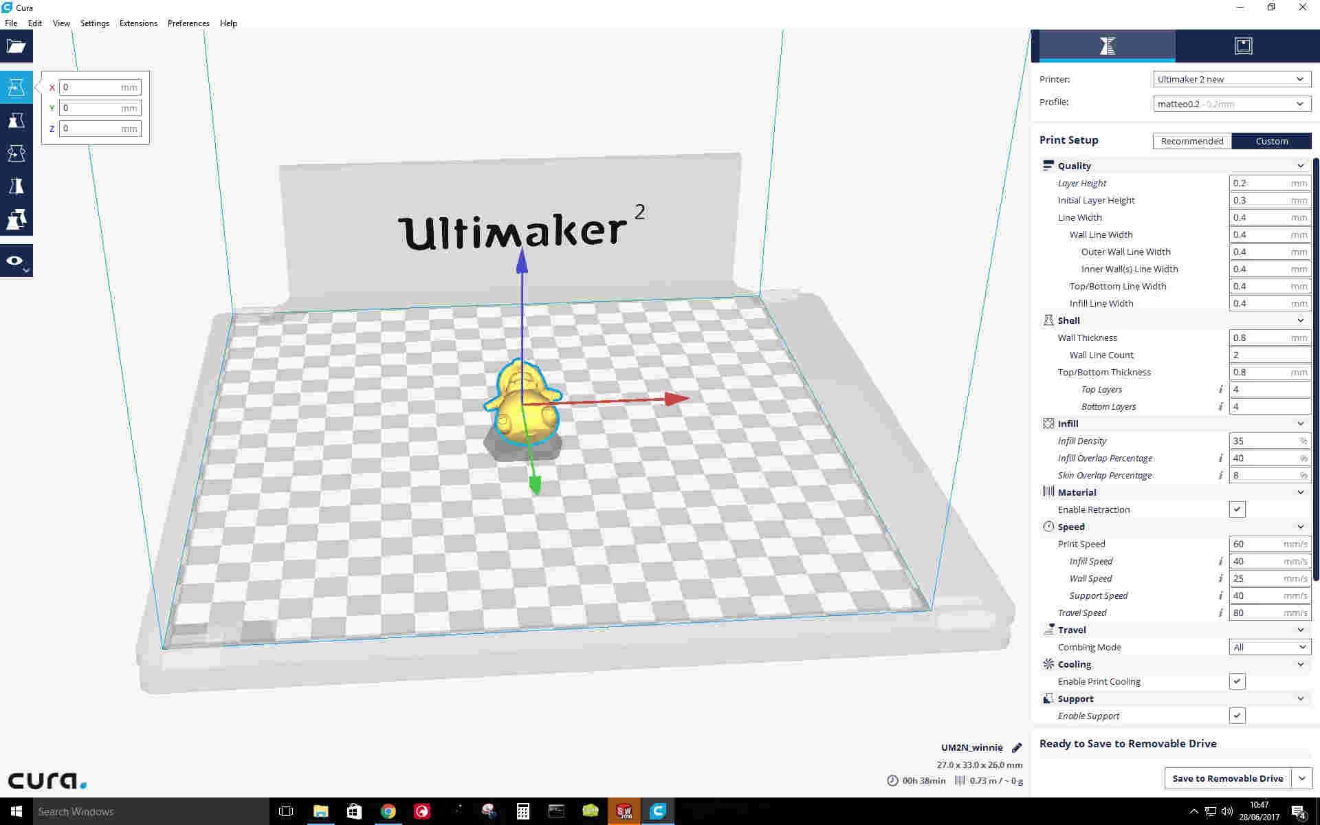Switch Print Setup to Custom mode
Screen dimensions: 1320x825
[x=1272, y=141]
